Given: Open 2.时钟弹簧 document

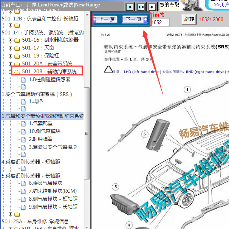Looking at the screenshot, I should 40,139.
